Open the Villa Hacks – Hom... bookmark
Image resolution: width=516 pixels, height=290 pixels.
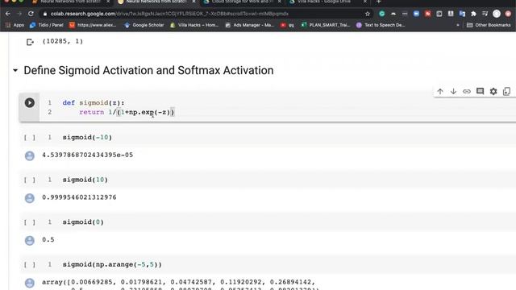point(194,25)
